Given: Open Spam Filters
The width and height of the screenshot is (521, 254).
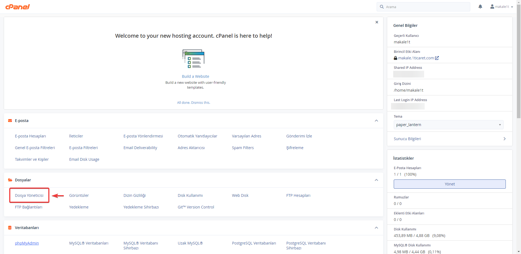Looking at the screenshot, I should (x=243, y=148).
